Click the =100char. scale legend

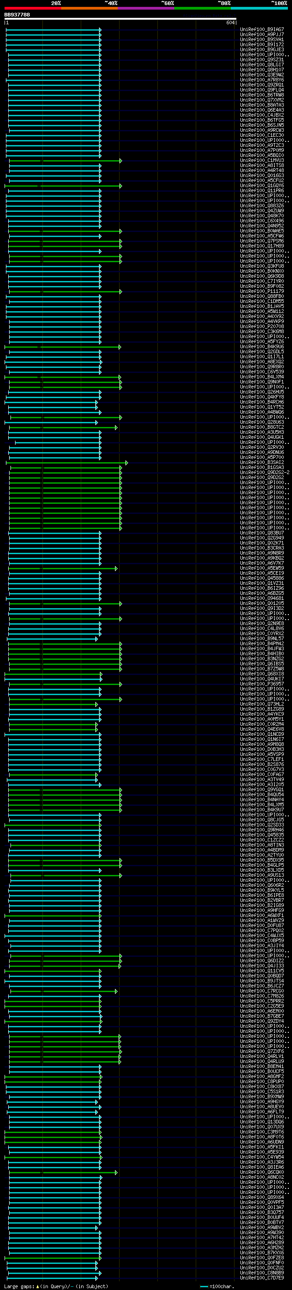point(217,1286)
